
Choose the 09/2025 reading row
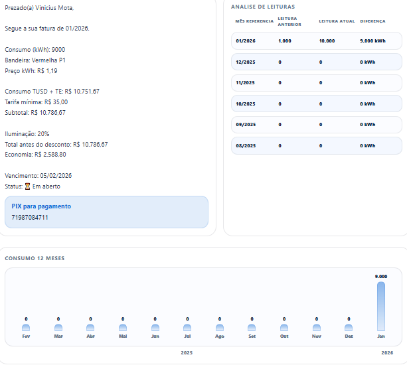(317, 125)
